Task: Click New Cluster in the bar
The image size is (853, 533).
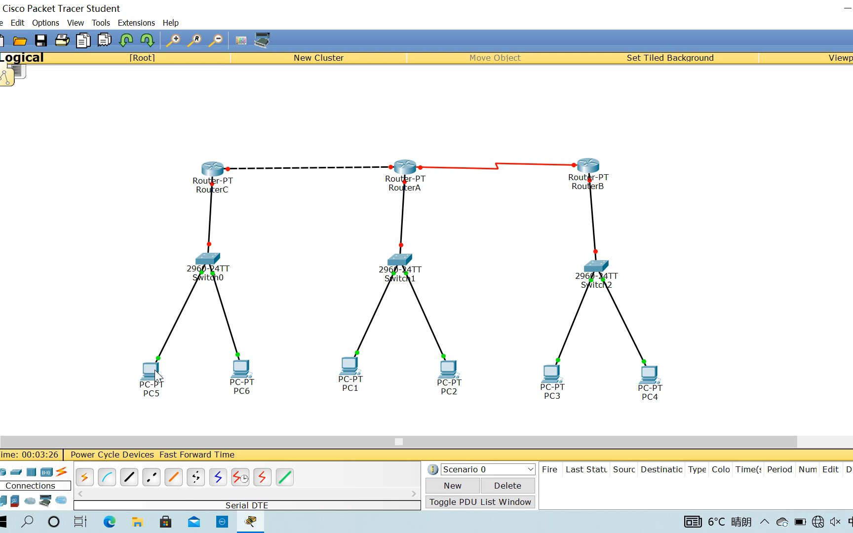Action: (318, 58)
